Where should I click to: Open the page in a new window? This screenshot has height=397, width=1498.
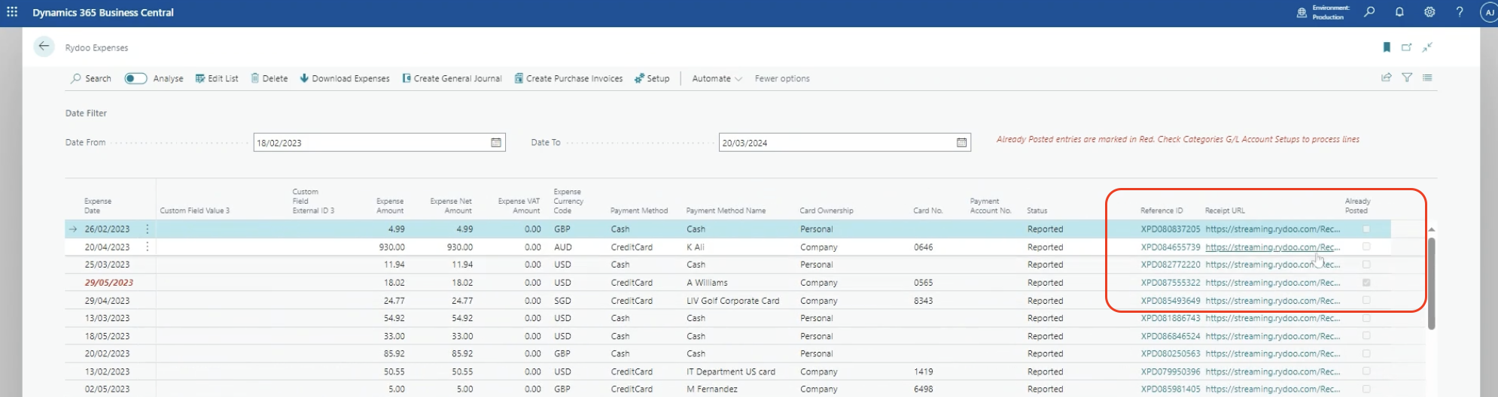[1406, 47]
